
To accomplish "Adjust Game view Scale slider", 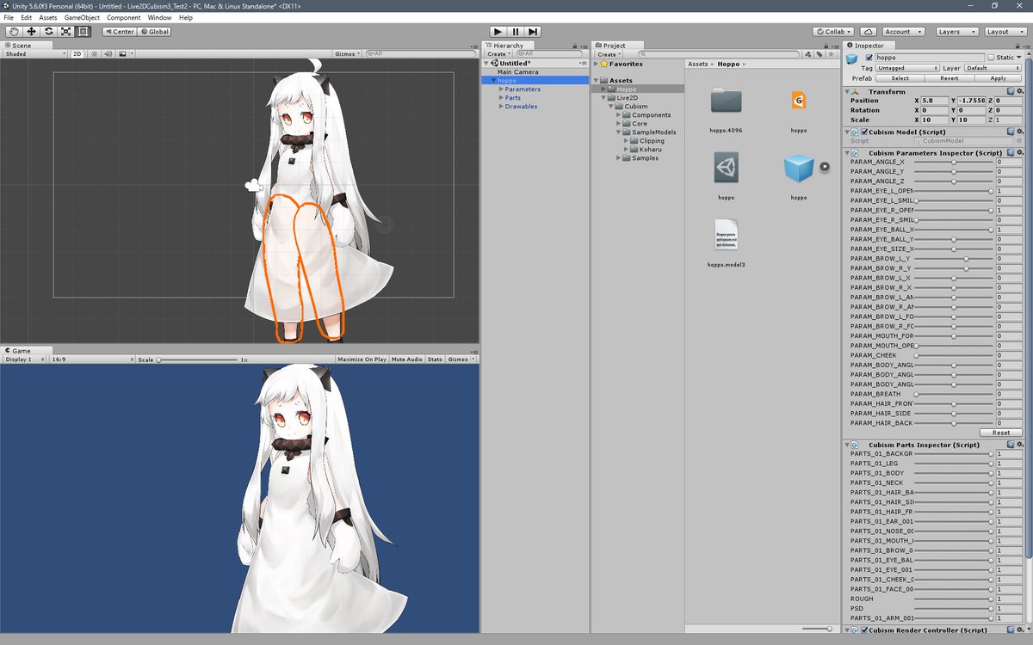I will [198, 359].
